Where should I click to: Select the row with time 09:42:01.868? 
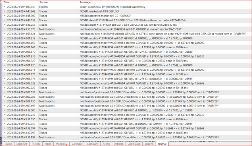coord(127,43)
